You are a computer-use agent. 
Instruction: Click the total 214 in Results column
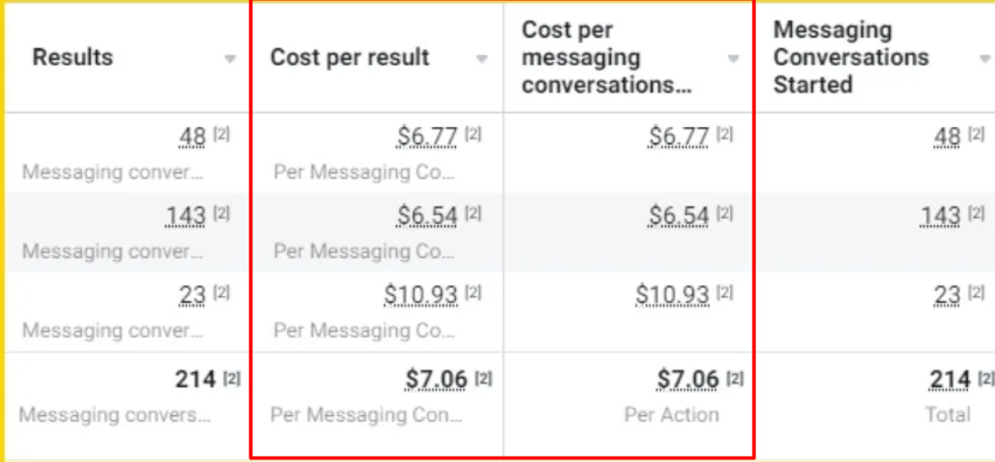pyautogui.click(x=195, y=379)
